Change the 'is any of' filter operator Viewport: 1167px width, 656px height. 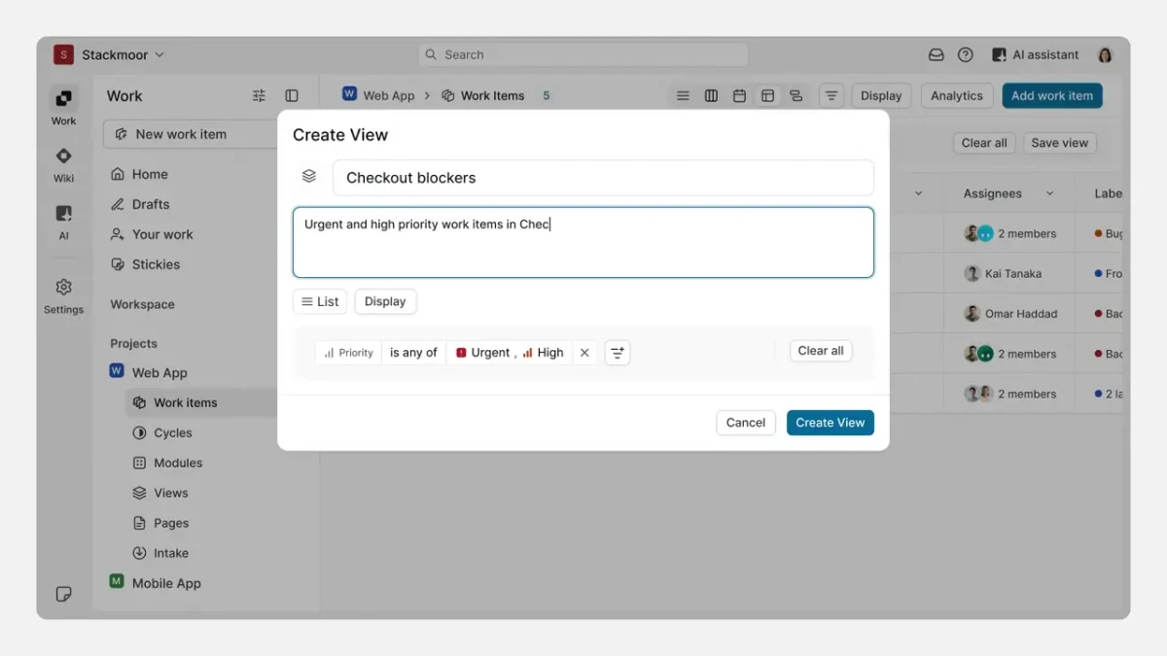coord(413,353)
